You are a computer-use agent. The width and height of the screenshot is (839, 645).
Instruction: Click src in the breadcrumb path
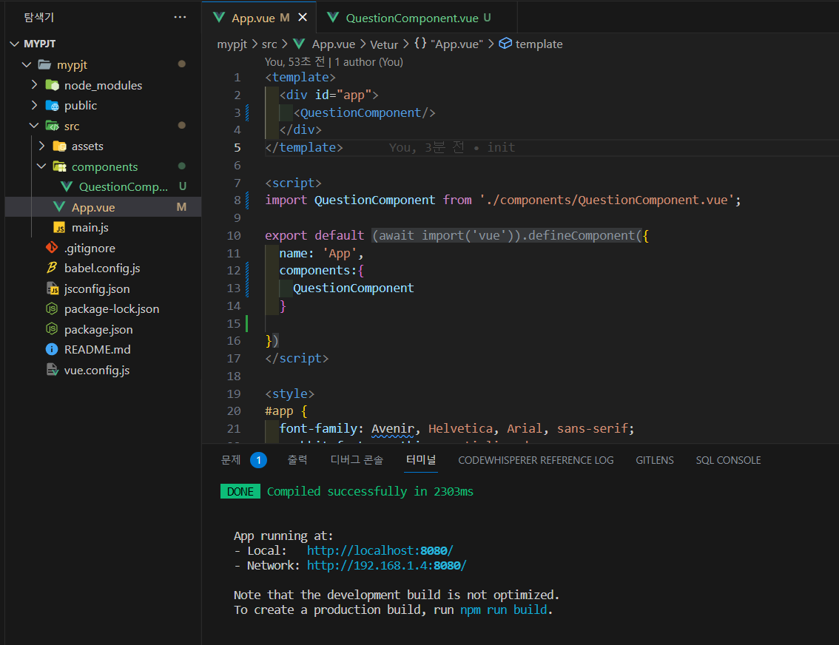click(269, 44)
